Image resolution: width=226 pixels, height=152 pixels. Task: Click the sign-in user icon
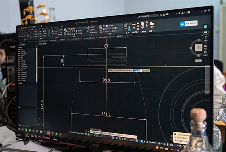coord(164,14)
